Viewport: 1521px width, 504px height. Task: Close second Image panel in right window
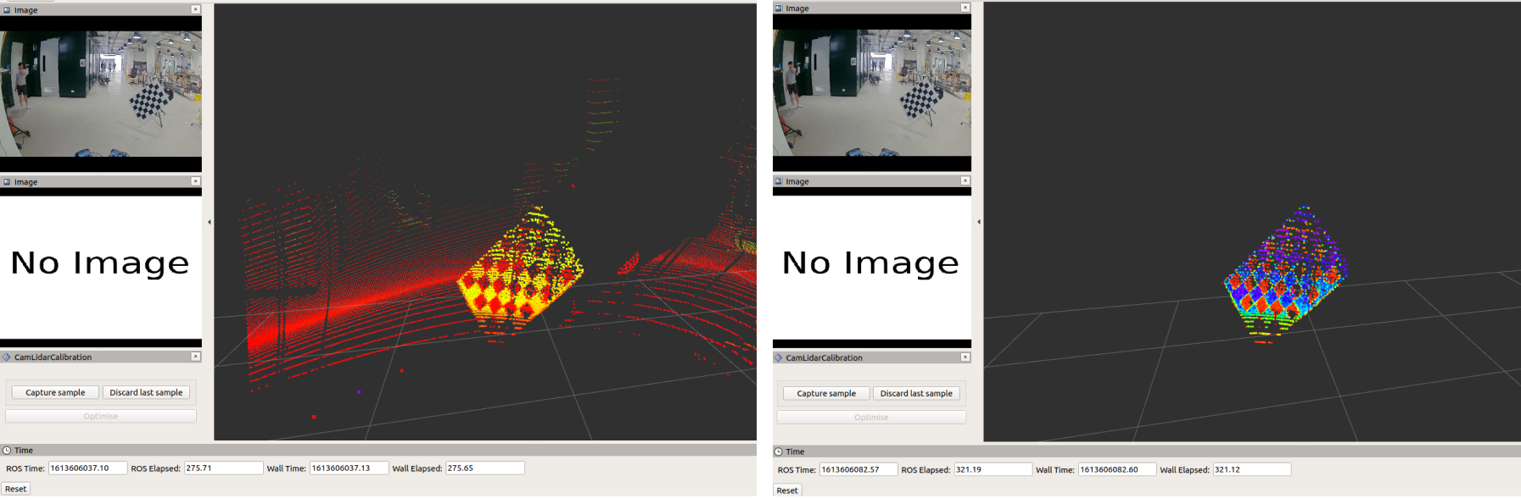965,180
